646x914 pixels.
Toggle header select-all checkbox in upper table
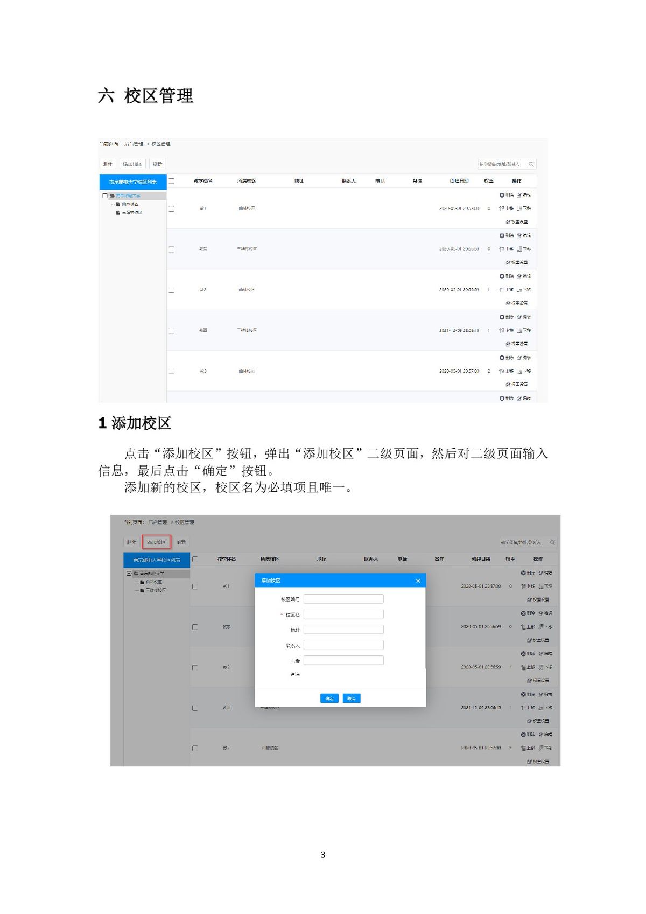click(171, 181)
